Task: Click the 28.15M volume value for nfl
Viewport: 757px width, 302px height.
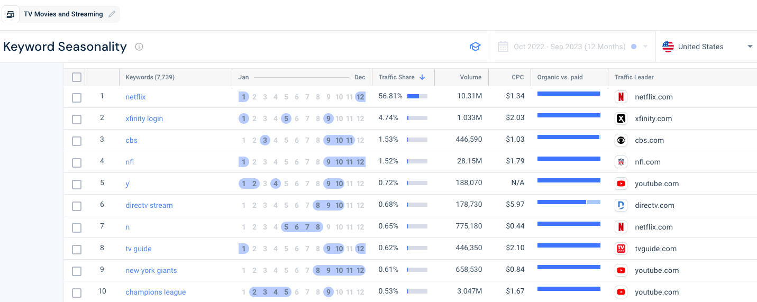Action: click(469, 162)
